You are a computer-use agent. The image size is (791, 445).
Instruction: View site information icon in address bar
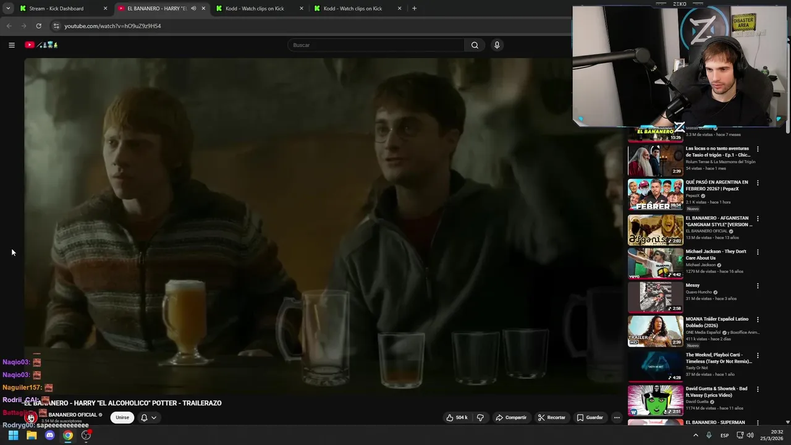[56, 26]
